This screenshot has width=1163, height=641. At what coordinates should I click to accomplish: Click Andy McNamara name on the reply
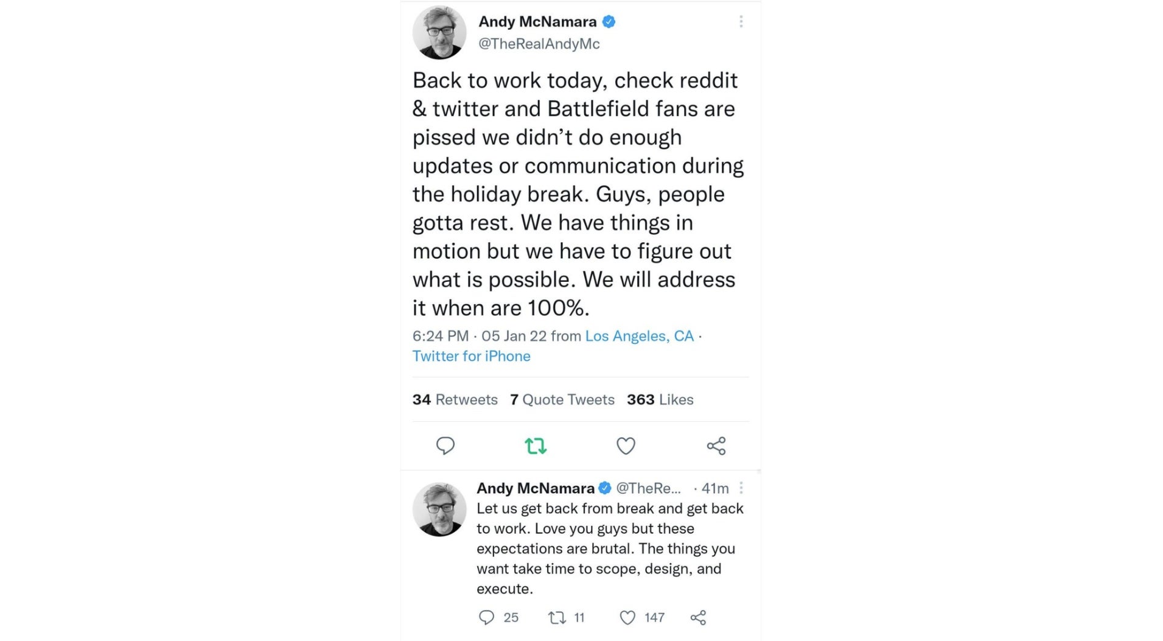coord(535,488)
